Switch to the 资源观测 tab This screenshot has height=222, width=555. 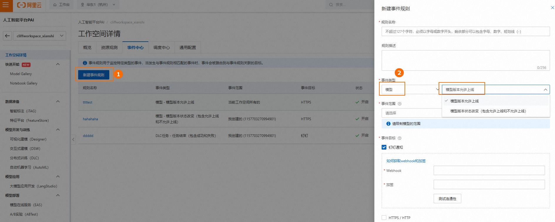pyautogui.click(x=109, y=48)
